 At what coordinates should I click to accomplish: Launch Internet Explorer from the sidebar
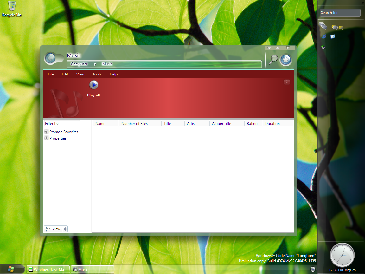tap(324, 36)
